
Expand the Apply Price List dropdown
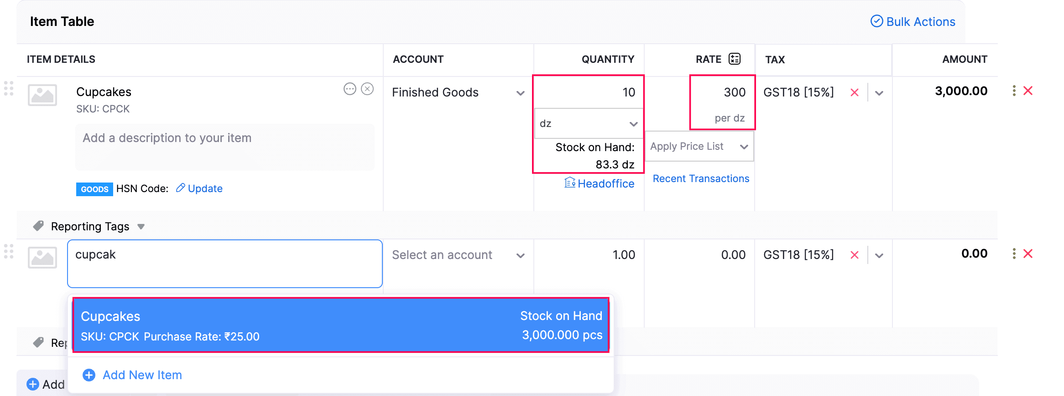(x=744, y=146)
